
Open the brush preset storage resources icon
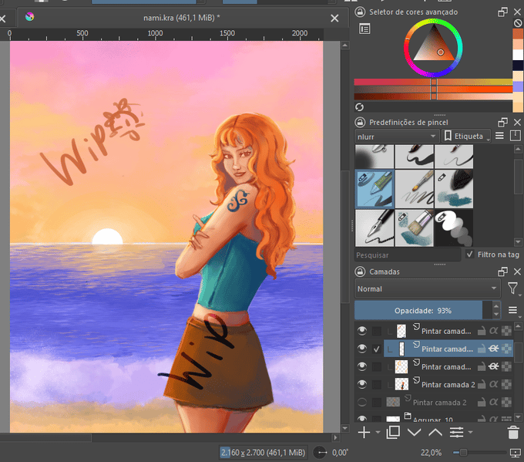coord(515,136)
